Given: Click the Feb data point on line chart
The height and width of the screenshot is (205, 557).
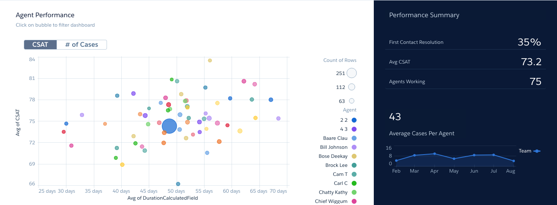Looking at the screenshot, I should pyautogui.click(x=396, y=161).
